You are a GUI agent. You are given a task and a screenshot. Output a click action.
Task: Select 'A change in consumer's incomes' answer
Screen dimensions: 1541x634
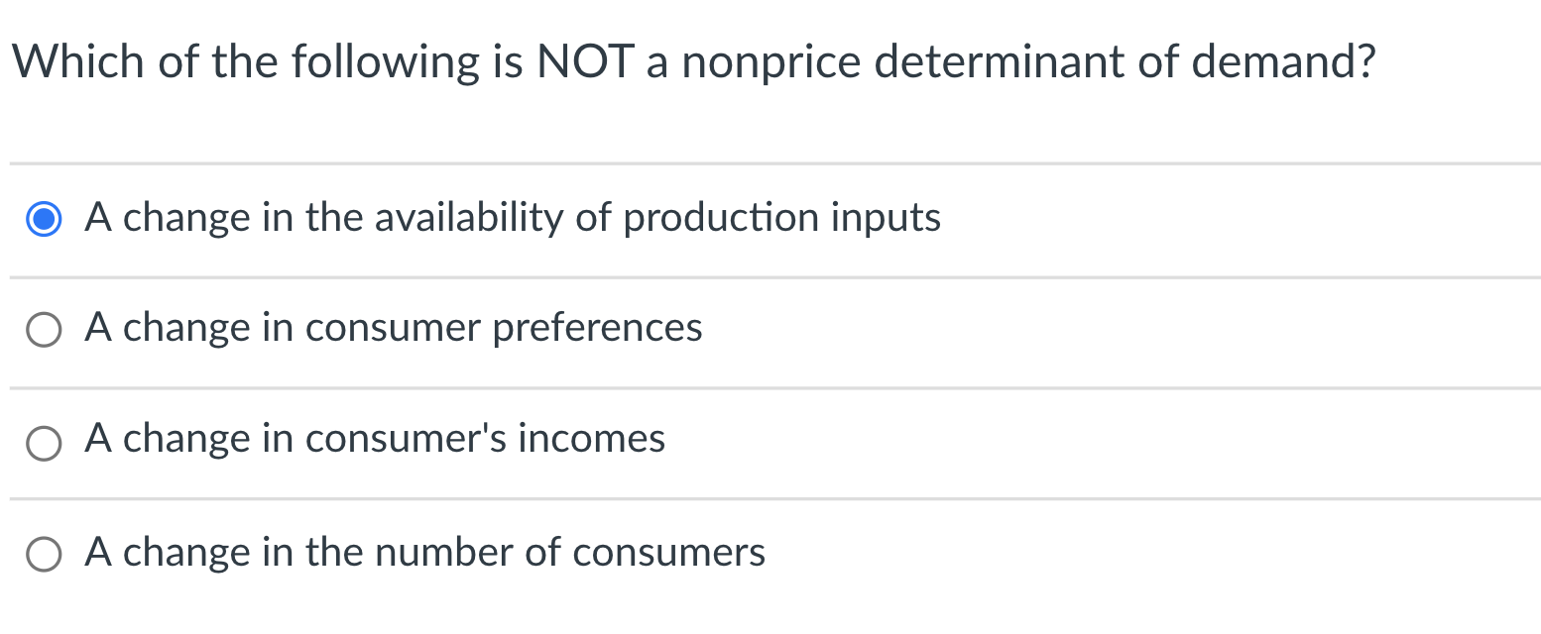(44, 443)
